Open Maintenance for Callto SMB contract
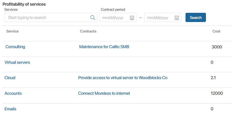Screen dimensions: 232x116 click(x=104, y=47)
